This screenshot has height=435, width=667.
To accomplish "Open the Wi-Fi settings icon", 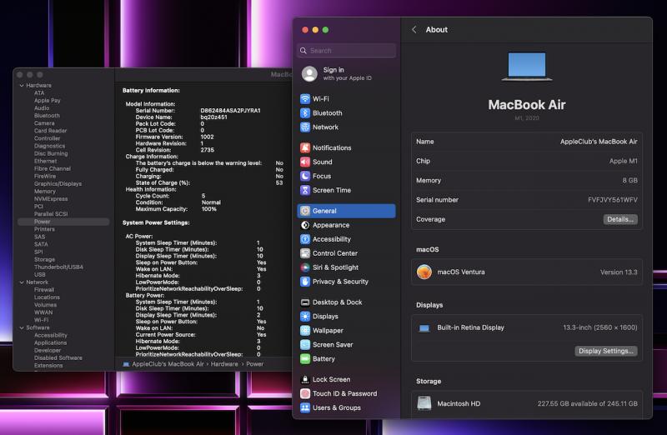I will pyautogui.click(x=306, y=99).
